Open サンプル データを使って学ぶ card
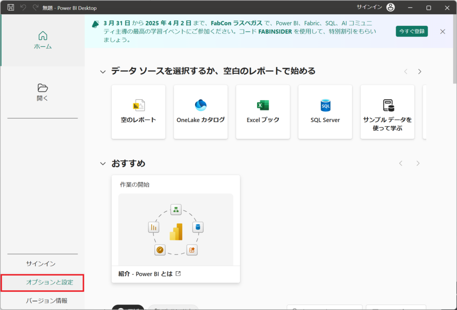This screenshot has width=457, height=310. click(x=387, y=112)
